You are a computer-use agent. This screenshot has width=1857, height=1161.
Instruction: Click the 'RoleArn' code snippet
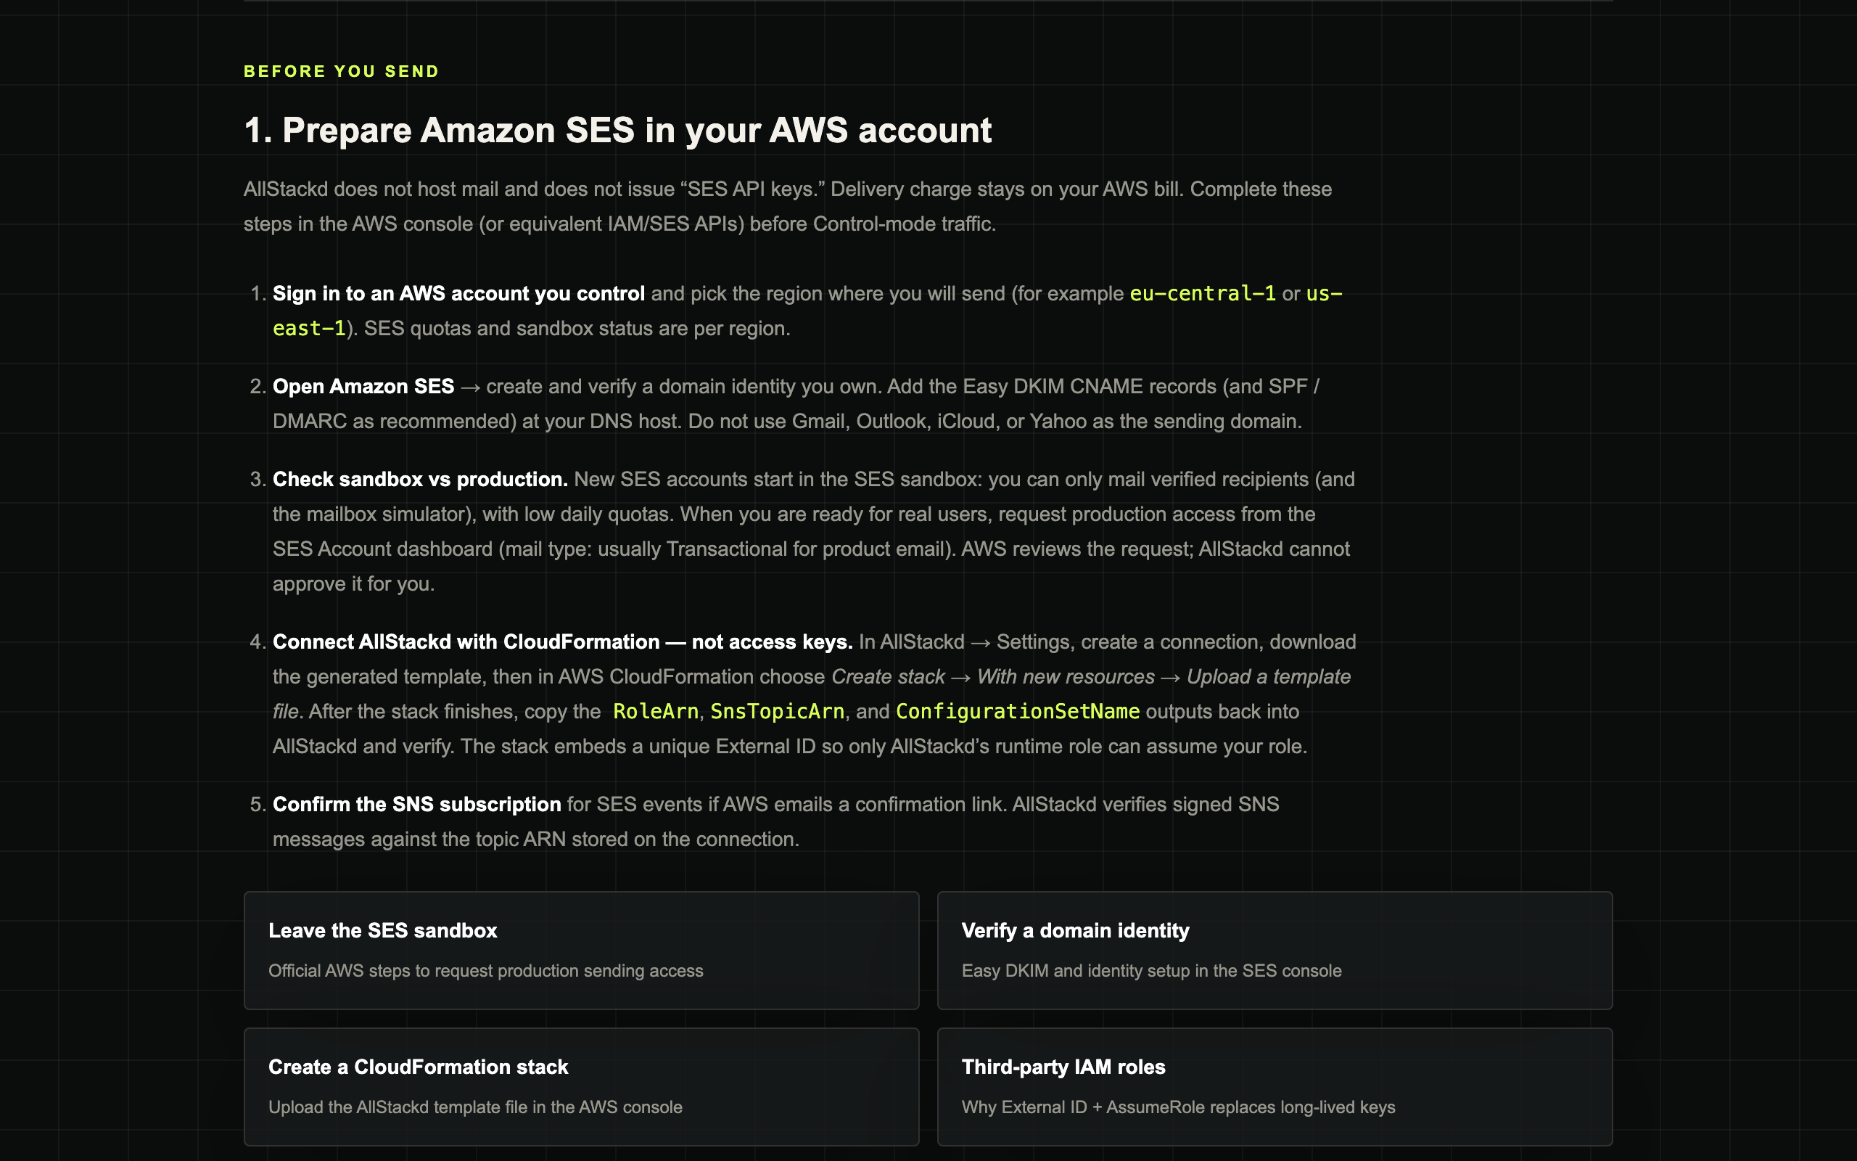click(x=655, y=711)
